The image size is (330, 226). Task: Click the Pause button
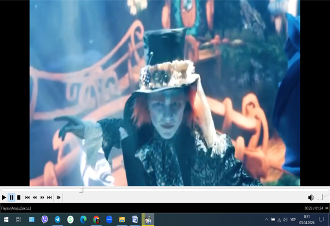tap(11, 197)
